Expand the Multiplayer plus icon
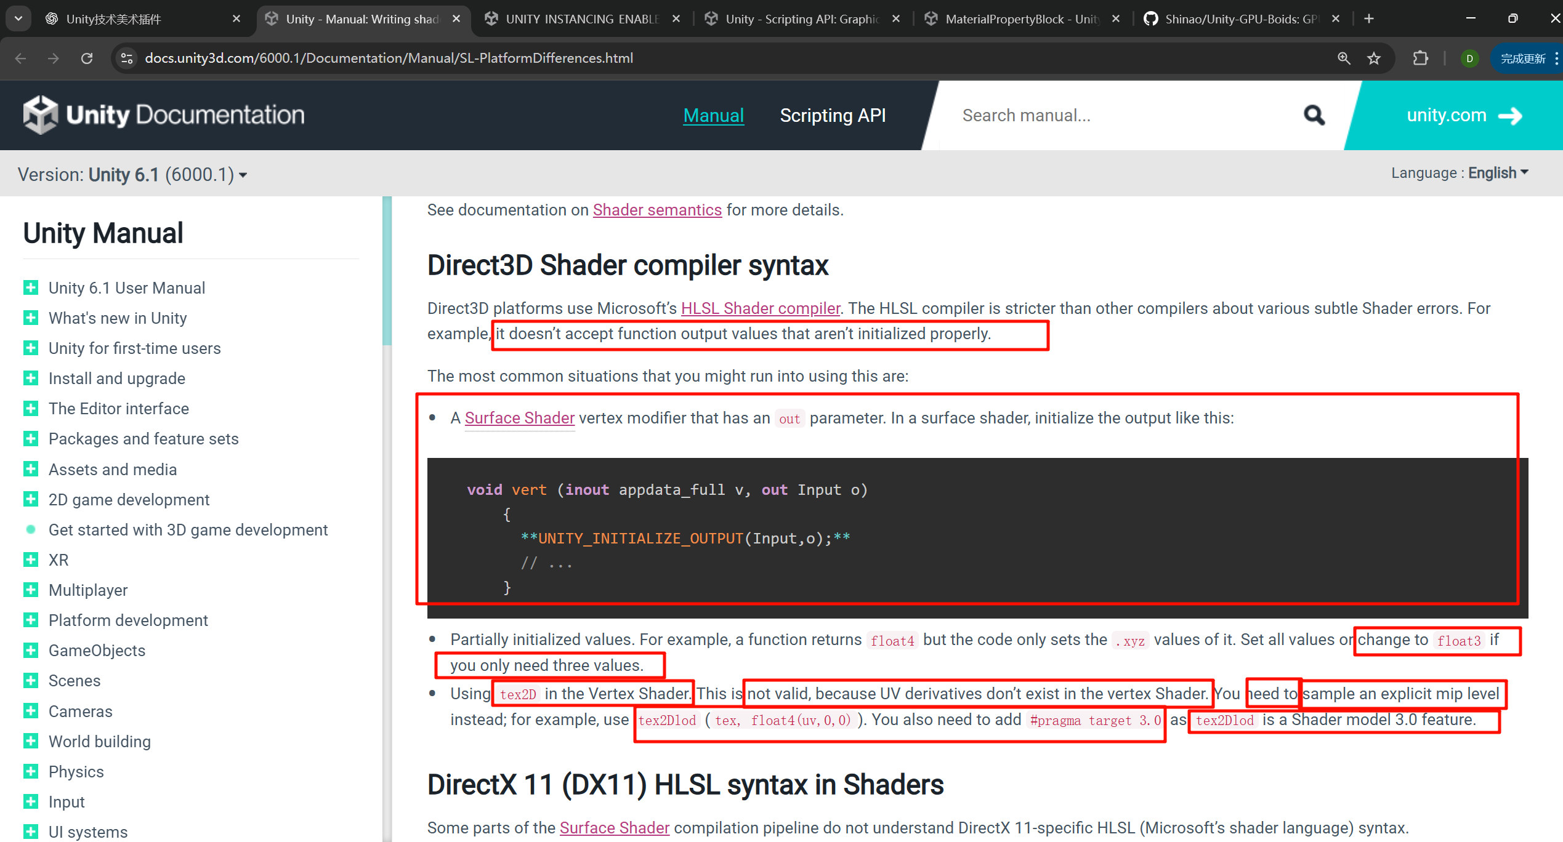Viewport: 1563px width, 842px height. click(31, 590)
